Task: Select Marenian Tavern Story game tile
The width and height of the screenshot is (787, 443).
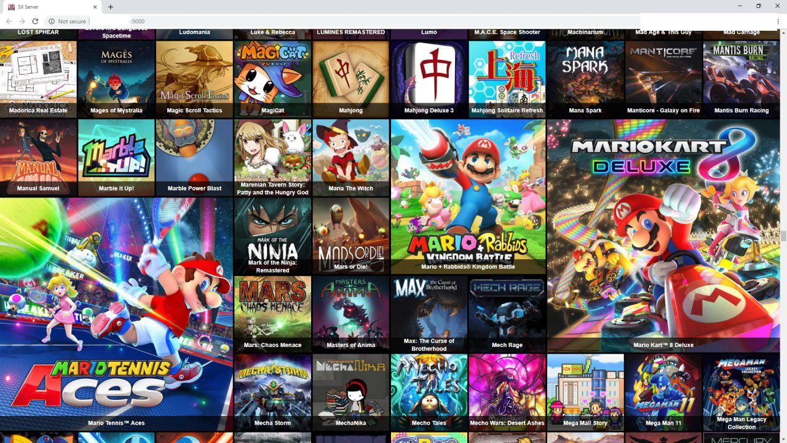Action: (272, 158)
